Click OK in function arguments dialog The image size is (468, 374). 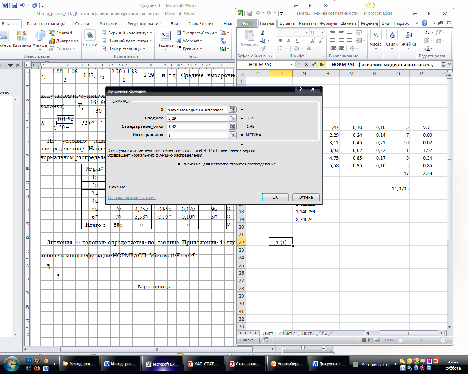pos(275,197)
